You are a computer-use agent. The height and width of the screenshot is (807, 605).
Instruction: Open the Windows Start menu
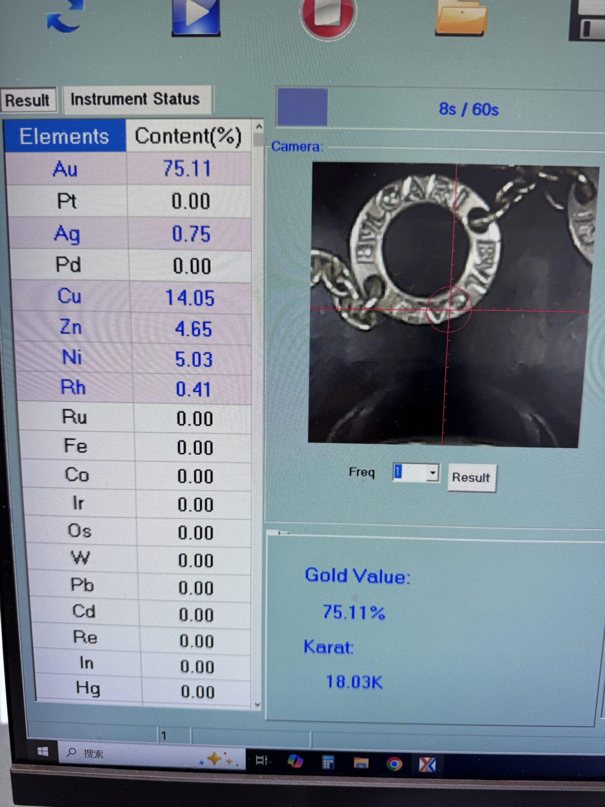point(43,752)
